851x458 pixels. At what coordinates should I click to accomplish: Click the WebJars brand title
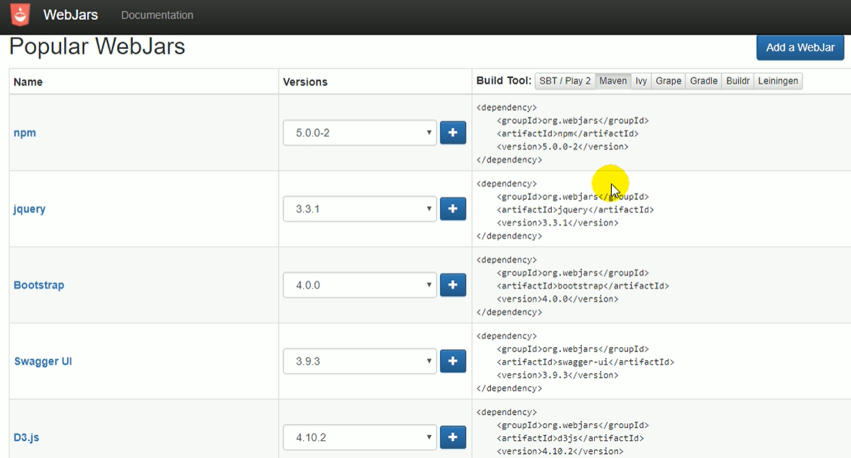71,14
